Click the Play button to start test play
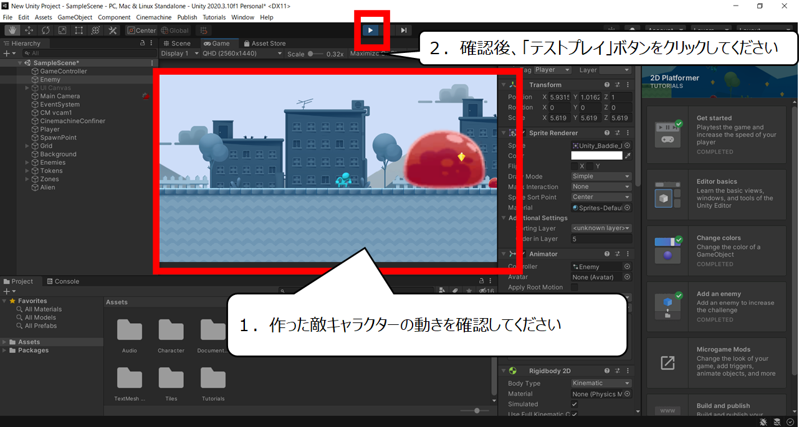The image size is (799, 427). pos(371,30)
